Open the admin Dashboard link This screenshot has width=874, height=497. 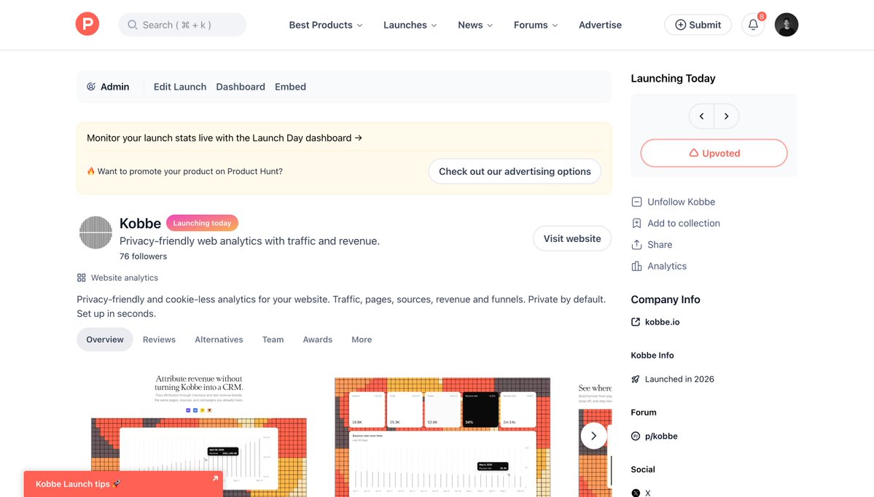[x=241, y=87]
